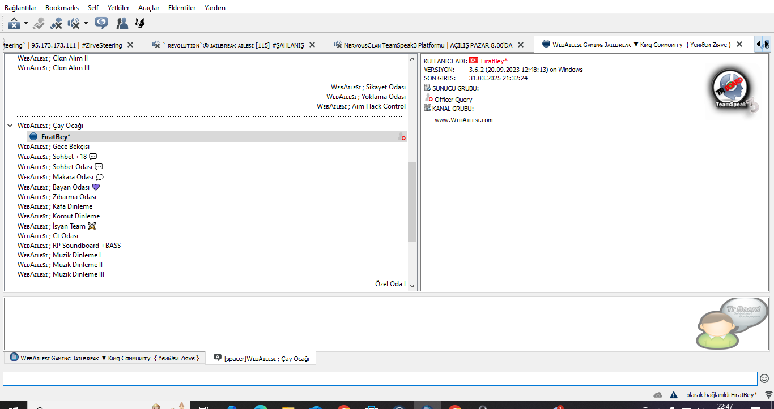Click the purple heart icon next to Bayan Odası
Screen dimensions: 774x409
96,187
